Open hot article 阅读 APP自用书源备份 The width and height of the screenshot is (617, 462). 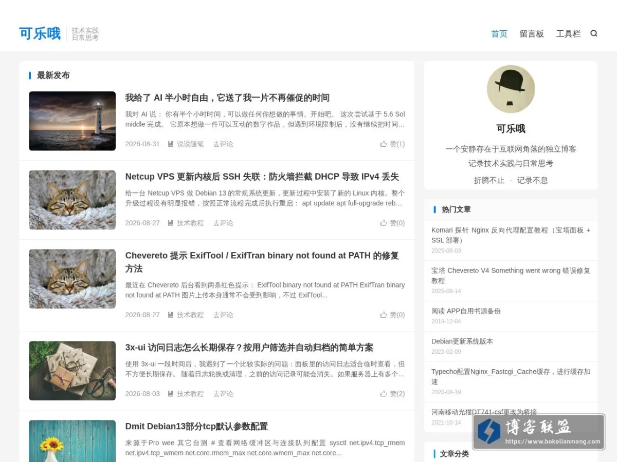pos(466,311)
